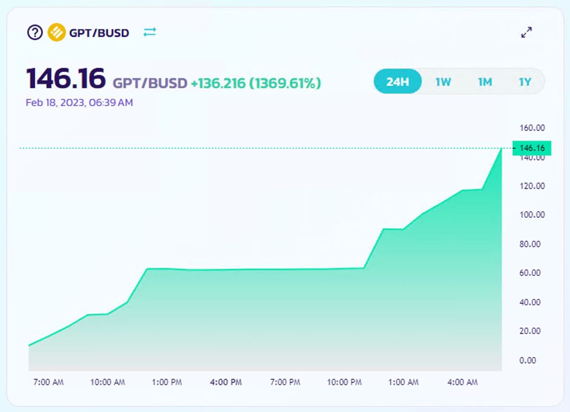This screenshot has width=570, height=412.
Task: Click the Feb 18, 2023, 06:39 AM timestamp
Action: click(79, 103)
